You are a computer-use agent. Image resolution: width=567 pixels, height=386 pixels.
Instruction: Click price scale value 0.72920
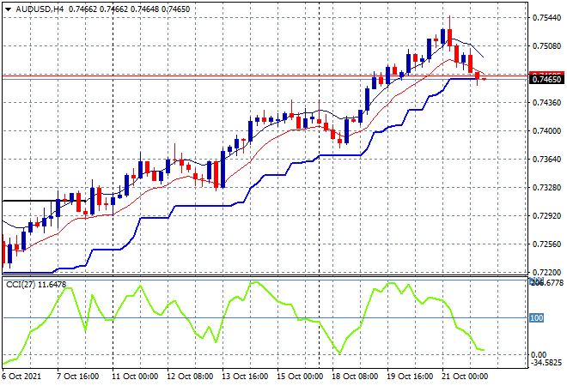click(546, 216)
